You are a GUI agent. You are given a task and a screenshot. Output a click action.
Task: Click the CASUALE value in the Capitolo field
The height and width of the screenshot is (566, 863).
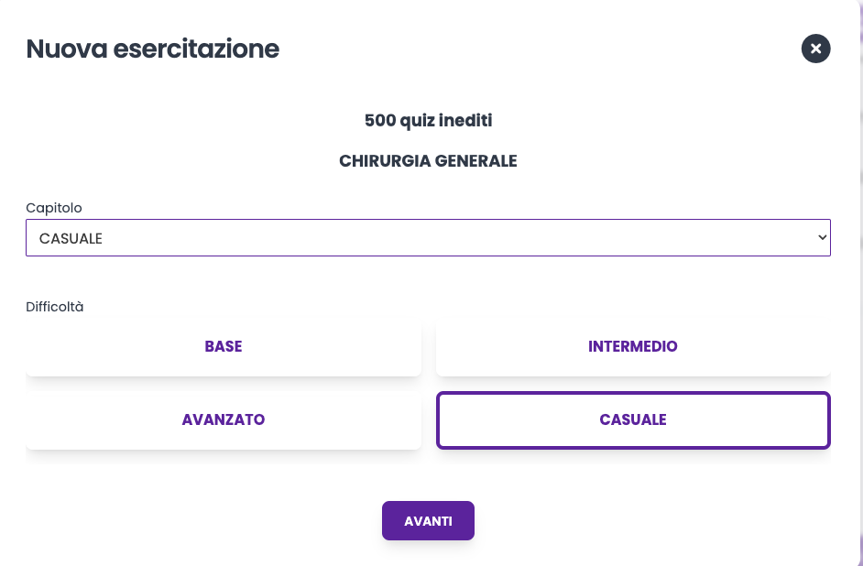coord(71,238)
